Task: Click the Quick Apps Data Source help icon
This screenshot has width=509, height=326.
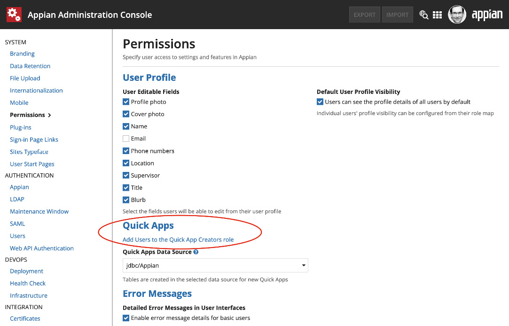Action: (196, 252)
